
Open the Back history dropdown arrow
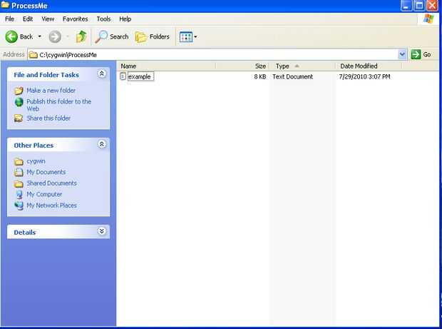click(40, 36)
